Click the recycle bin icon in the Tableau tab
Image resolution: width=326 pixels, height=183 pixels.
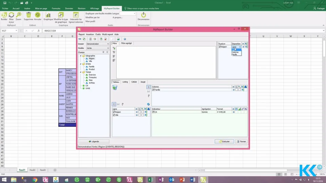click(x=114, y=87)
